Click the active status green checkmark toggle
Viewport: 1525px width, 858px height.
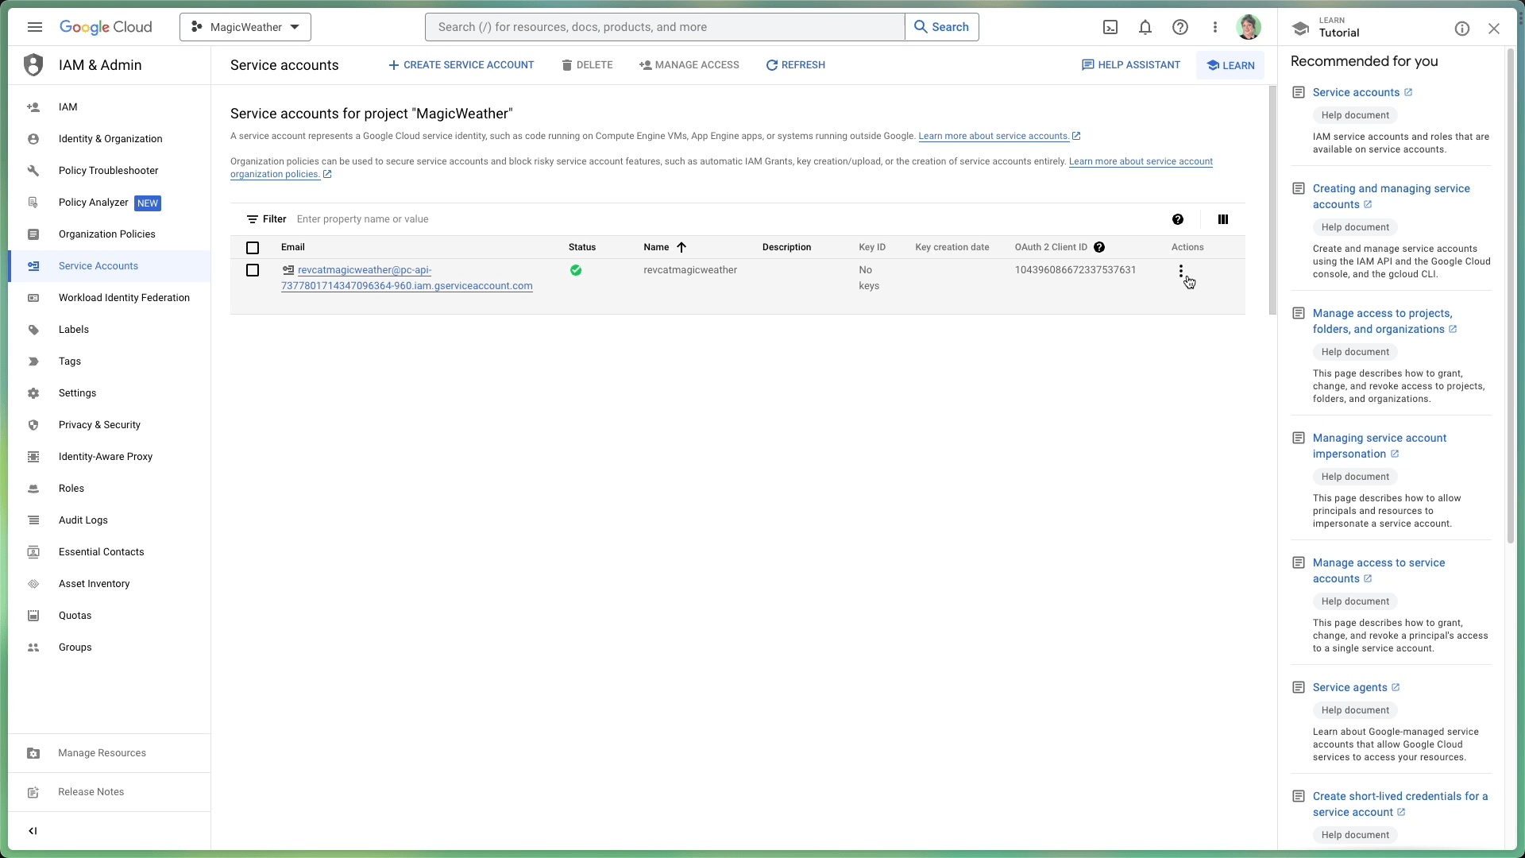576,270
